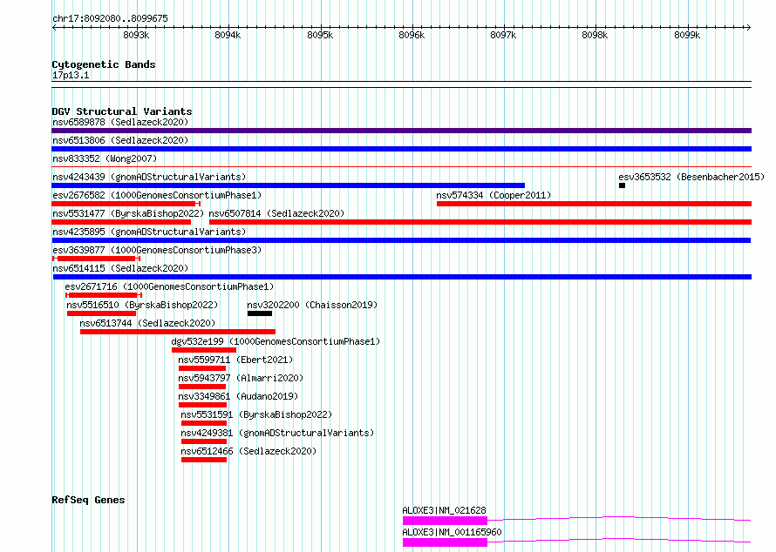Click nsv5531477 (ByrskaBishop2022) label
The height and width of the screenshot is (552, 776).
(128, 213)
